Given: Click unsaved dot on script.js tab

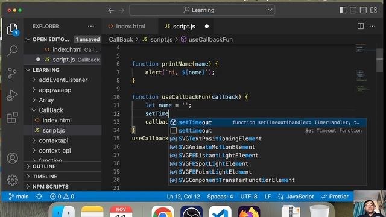Looking at the screenshot, I should click(x=207, y=26).
